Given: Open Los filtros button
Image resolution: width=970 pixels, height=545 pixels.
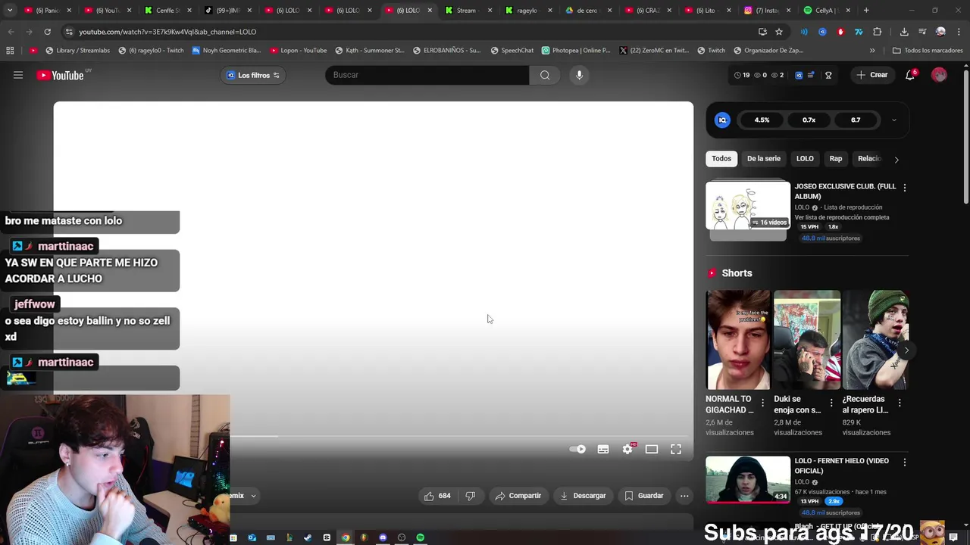Looking at the screenshot, I should click(x=253, y=75).
